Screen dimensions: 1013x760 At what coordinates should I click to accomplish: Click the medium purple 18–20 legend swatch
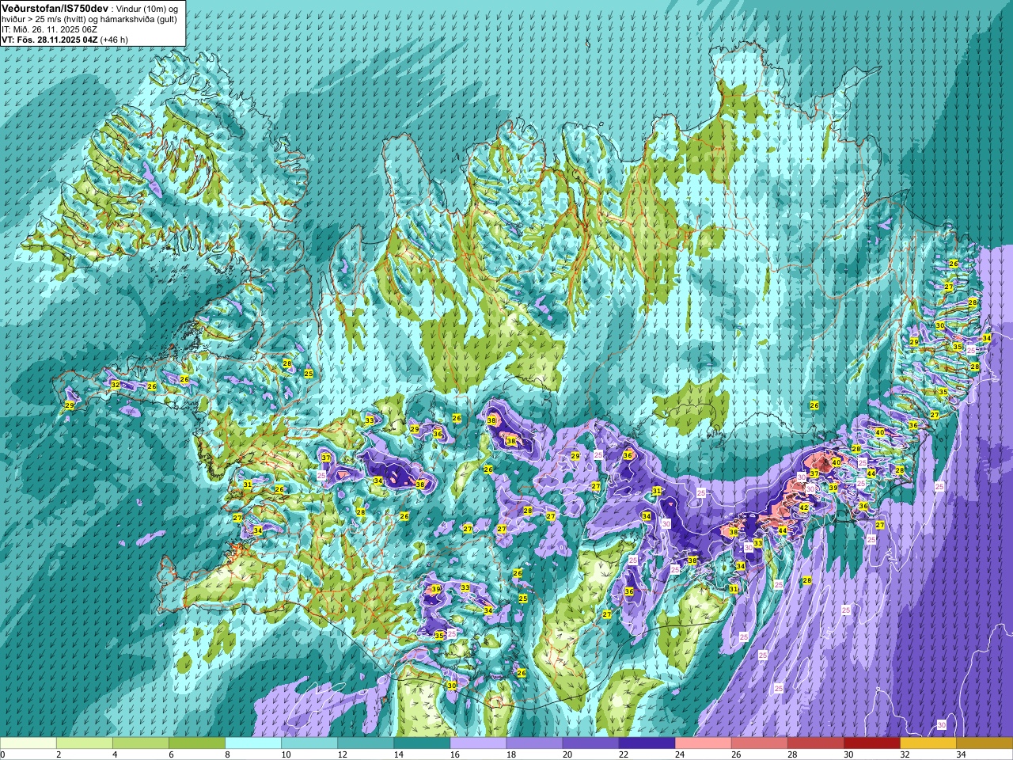click(534, 743)
